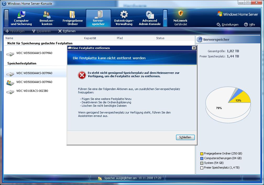The image size is (264, 185).
Task: Click the white Freier Speicherplatz legend swatch
Action: (202, 168)
